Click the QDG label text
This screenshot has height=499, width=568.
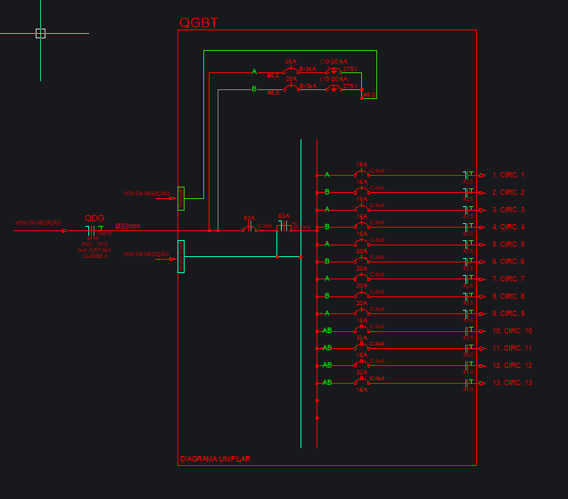[94, 219]
